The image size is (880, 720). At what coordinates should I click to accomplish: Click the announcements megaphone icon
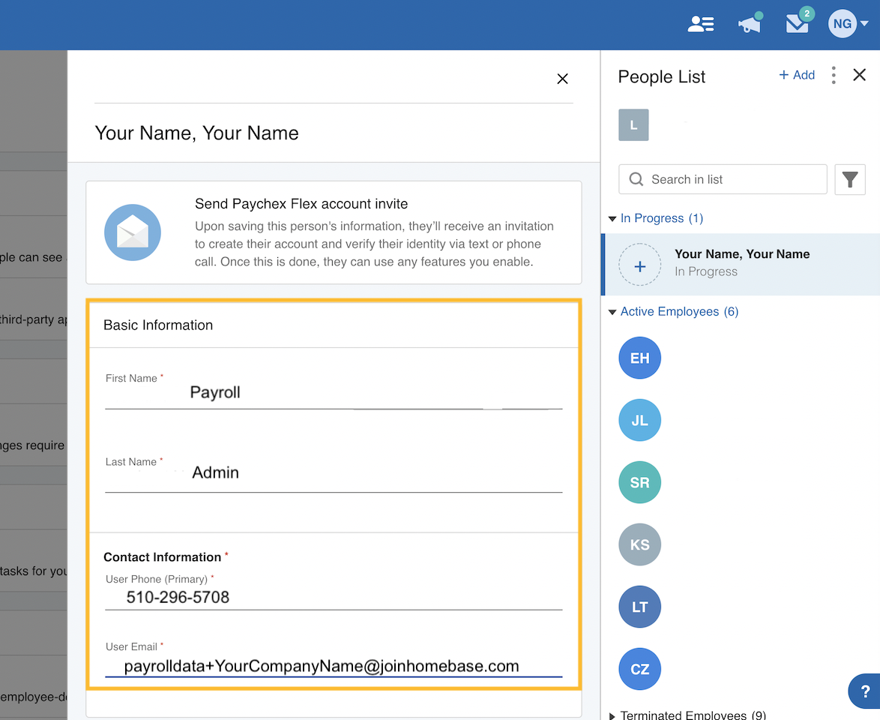click(749, 23)
